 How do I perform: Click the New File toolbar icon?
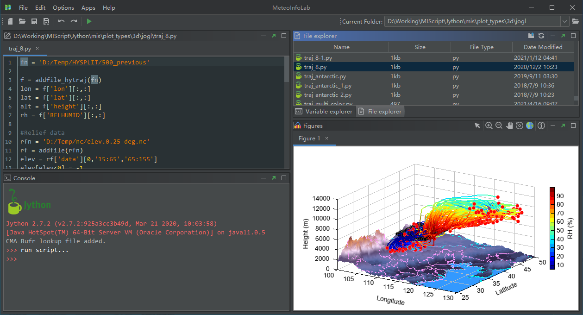point(10,21)
